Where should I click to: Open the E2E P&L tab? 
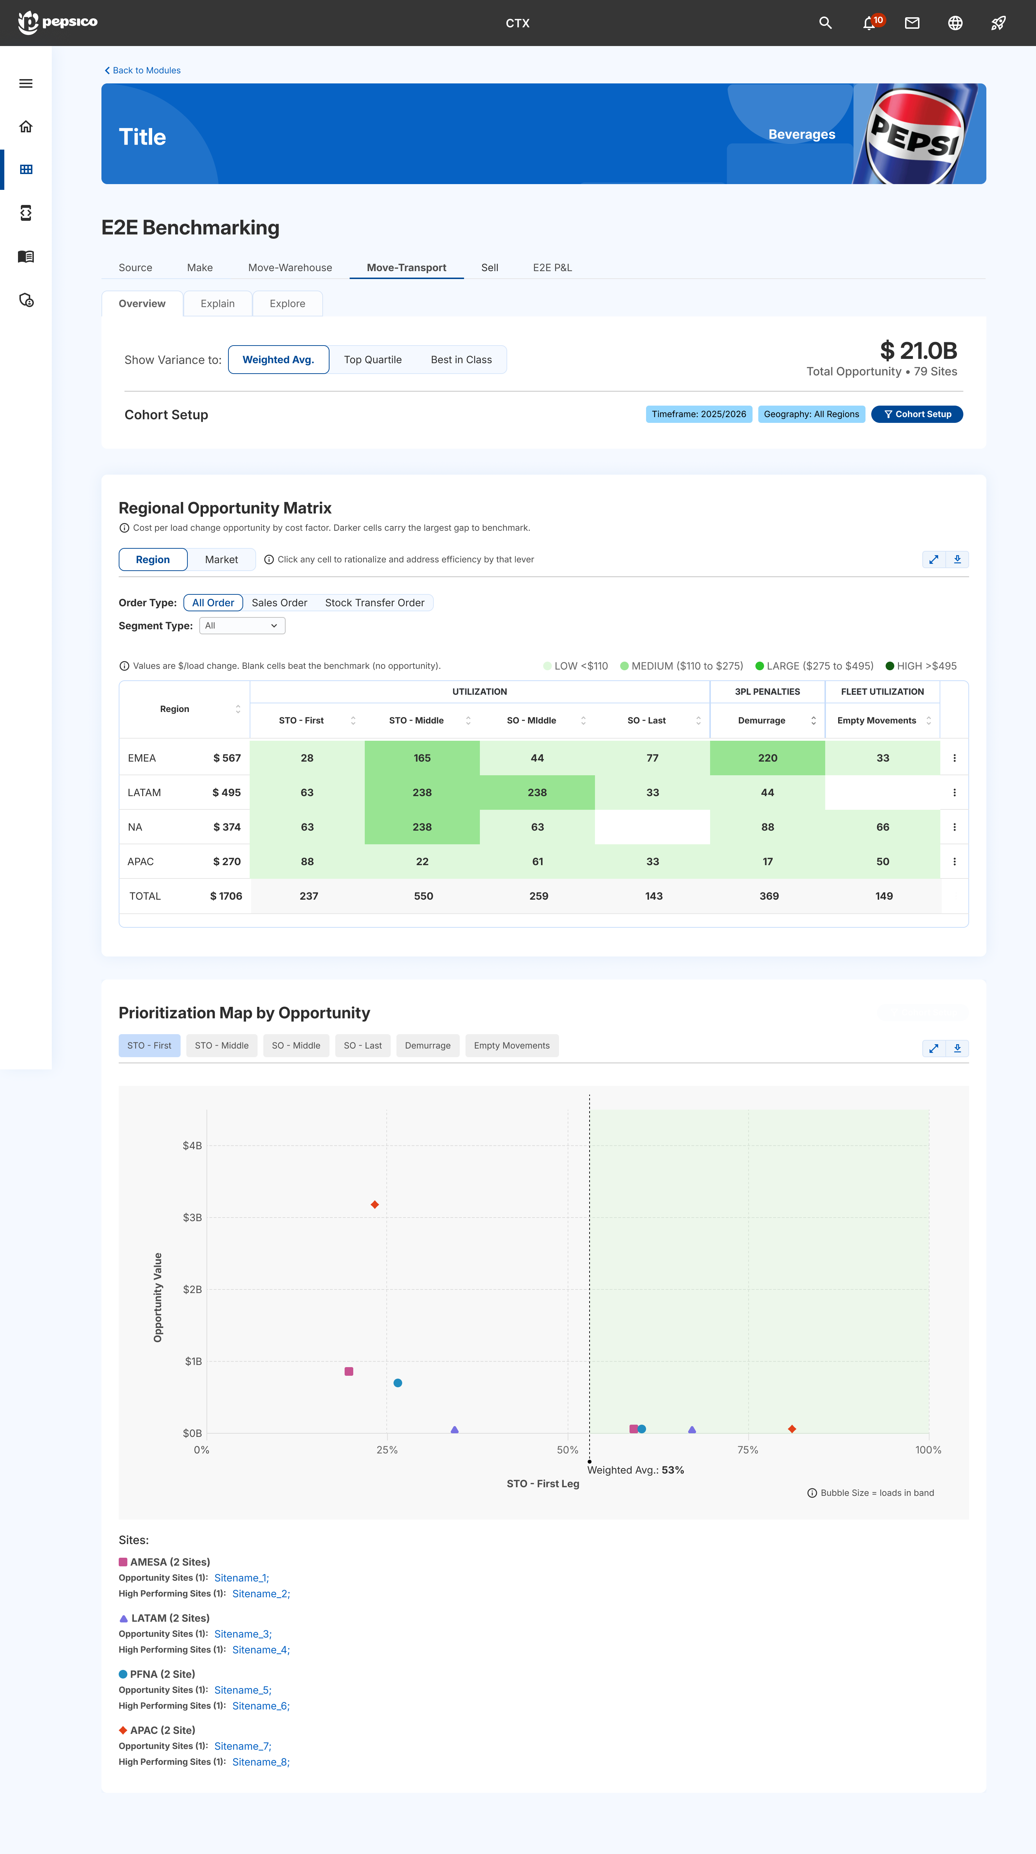pyautogui.click(x=552, y=267)
